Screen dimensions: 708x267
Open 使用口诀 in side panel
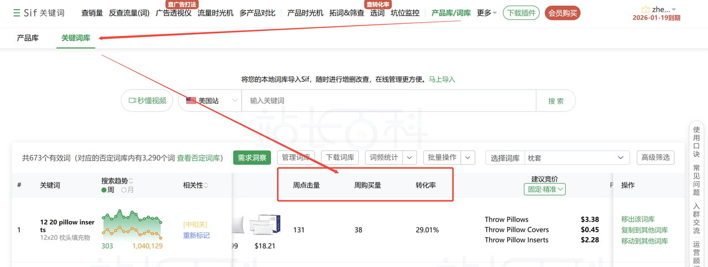tap(696, 142)
